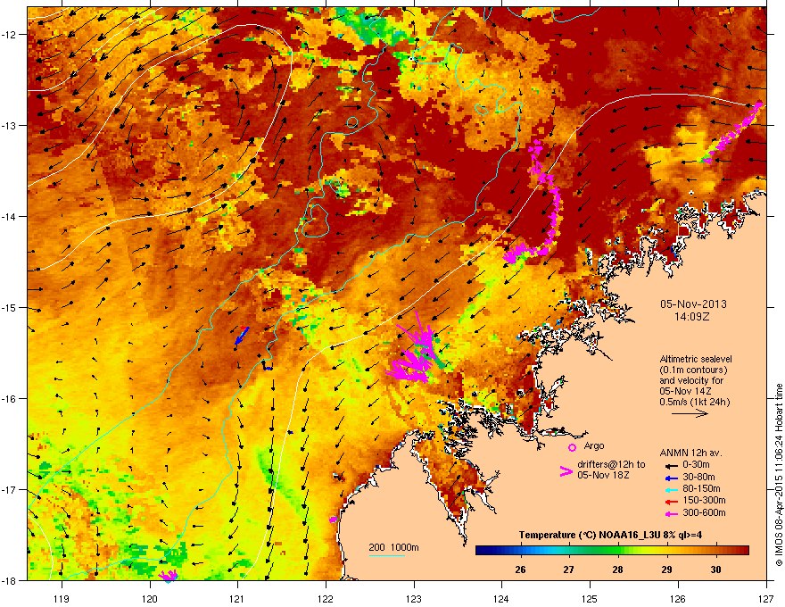Click the '(0.1m contours)' text
The height and width of the screenshot is (607, 785).
[693, 370]
